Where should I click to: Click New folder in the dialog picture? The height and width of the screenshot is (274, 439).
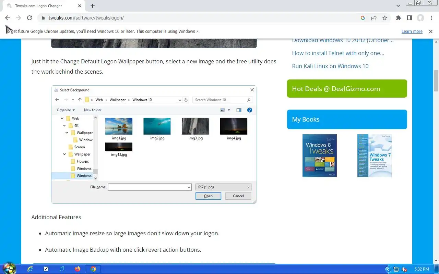[93, 110]
